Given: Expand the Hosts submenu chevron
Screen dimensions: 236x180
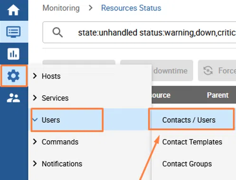Looking at the screenshot, I should tap(35, 76).
